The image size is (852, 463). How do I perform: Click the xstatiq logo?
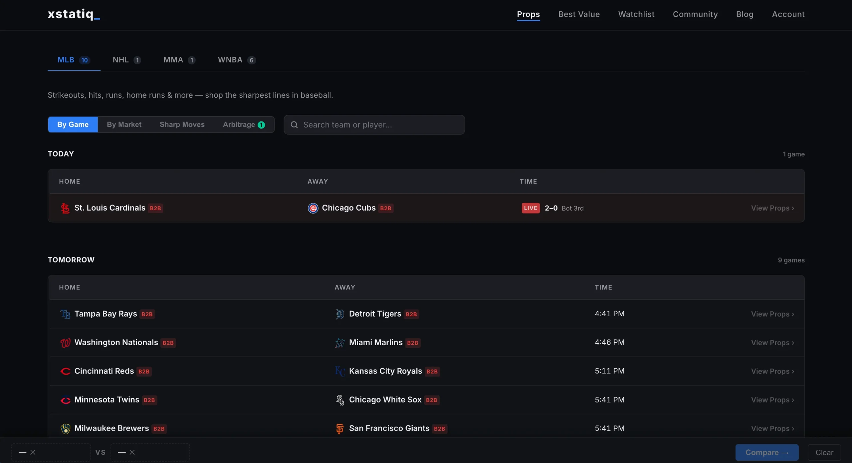click(x=74, y=14)
